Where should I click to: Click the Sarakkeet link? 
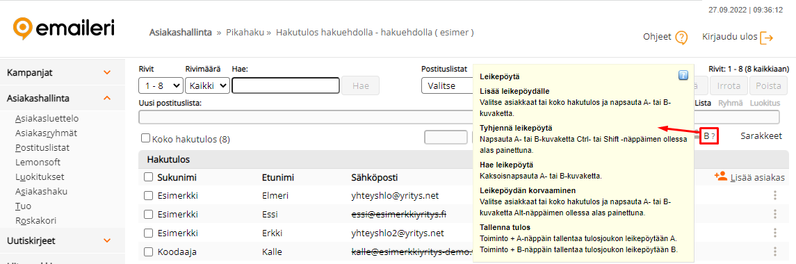[761, 136]
